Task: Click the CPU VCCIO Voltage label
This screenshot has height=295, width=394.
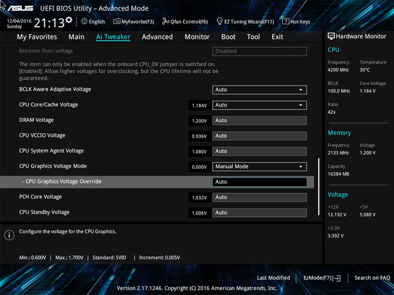Action: point(42,135)
